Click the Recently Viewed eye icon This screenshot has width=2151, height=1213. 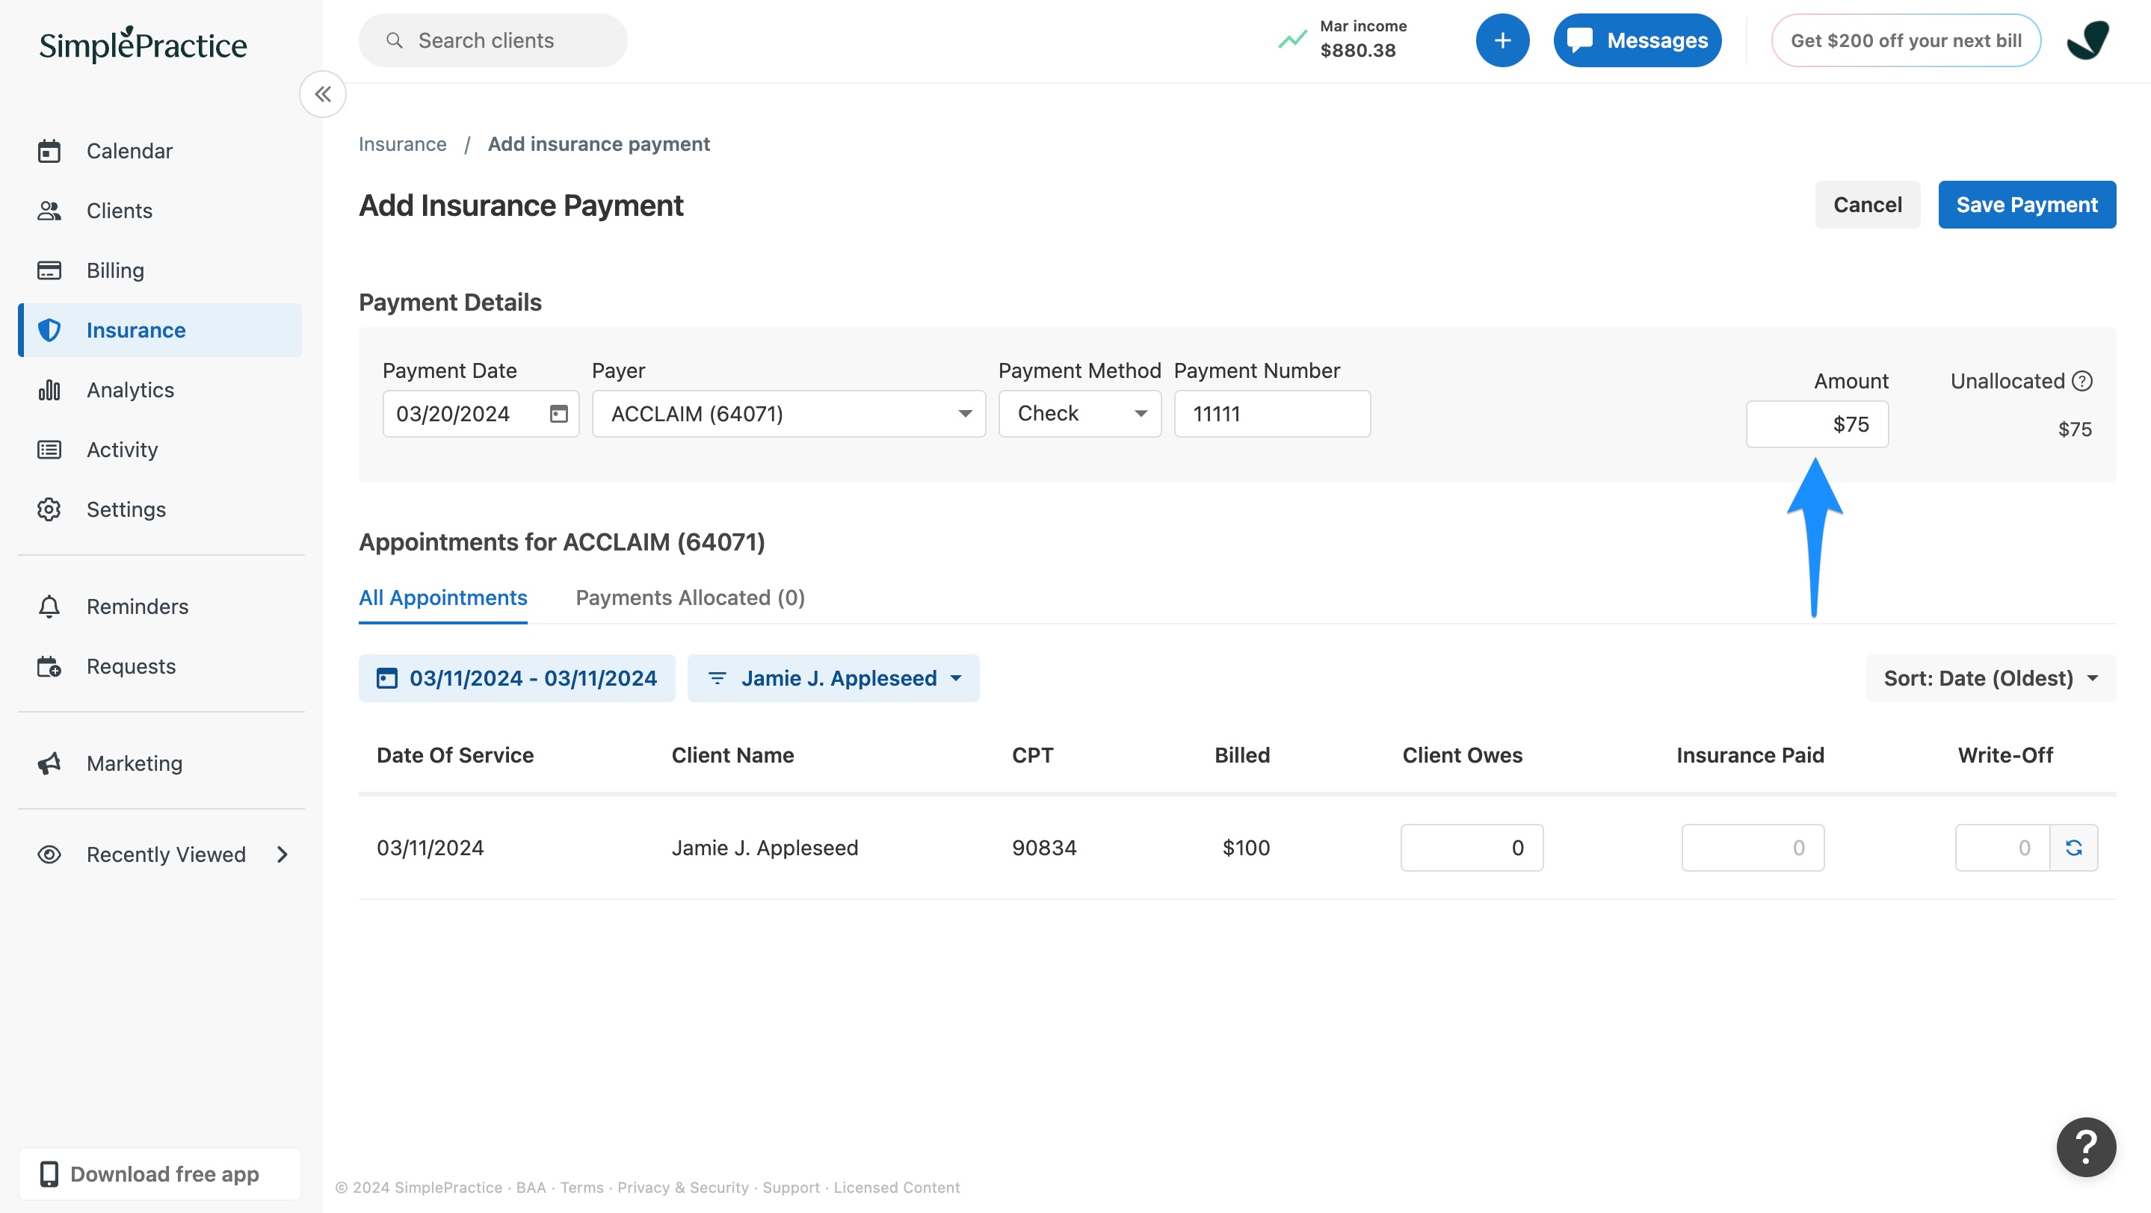click(49, 854)
